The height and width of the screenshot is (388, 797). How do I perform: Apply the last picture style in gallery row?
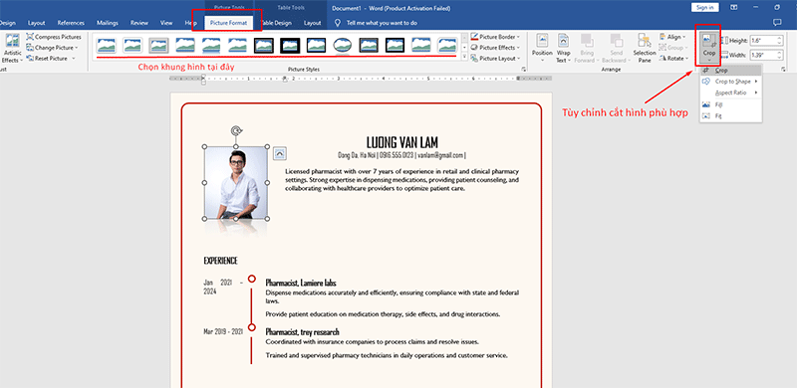pyautogui.click(x=447, y=45)
